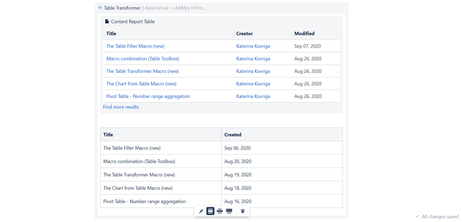Select the highlighted full-width layout icon
The width and height of the screenshot is (462, 222).
pos(210,211)
